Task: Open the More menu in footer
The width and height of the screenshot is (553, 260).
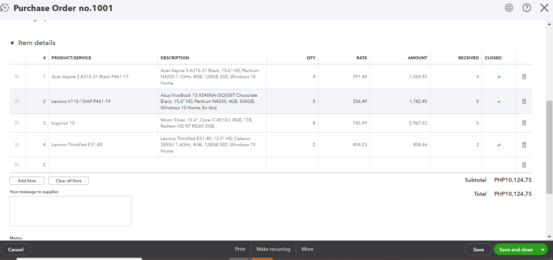Action: tap(307, 249)
